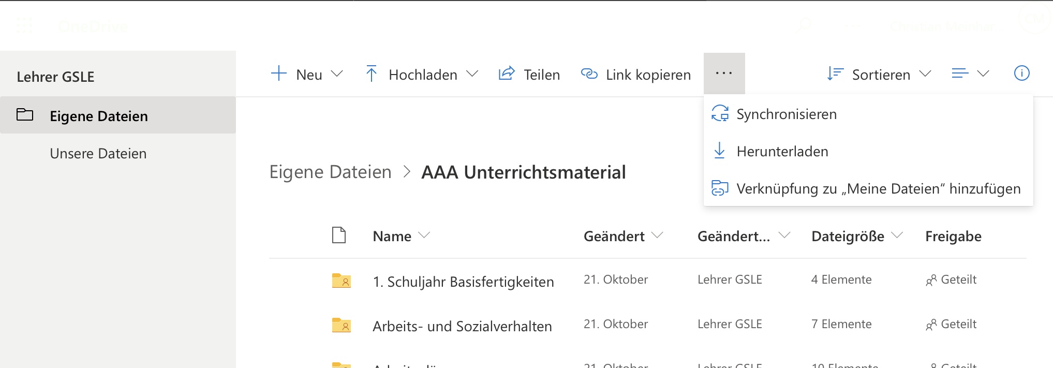Click the file type column header icon
The image size is (1053, 368).
click(339, 235)
